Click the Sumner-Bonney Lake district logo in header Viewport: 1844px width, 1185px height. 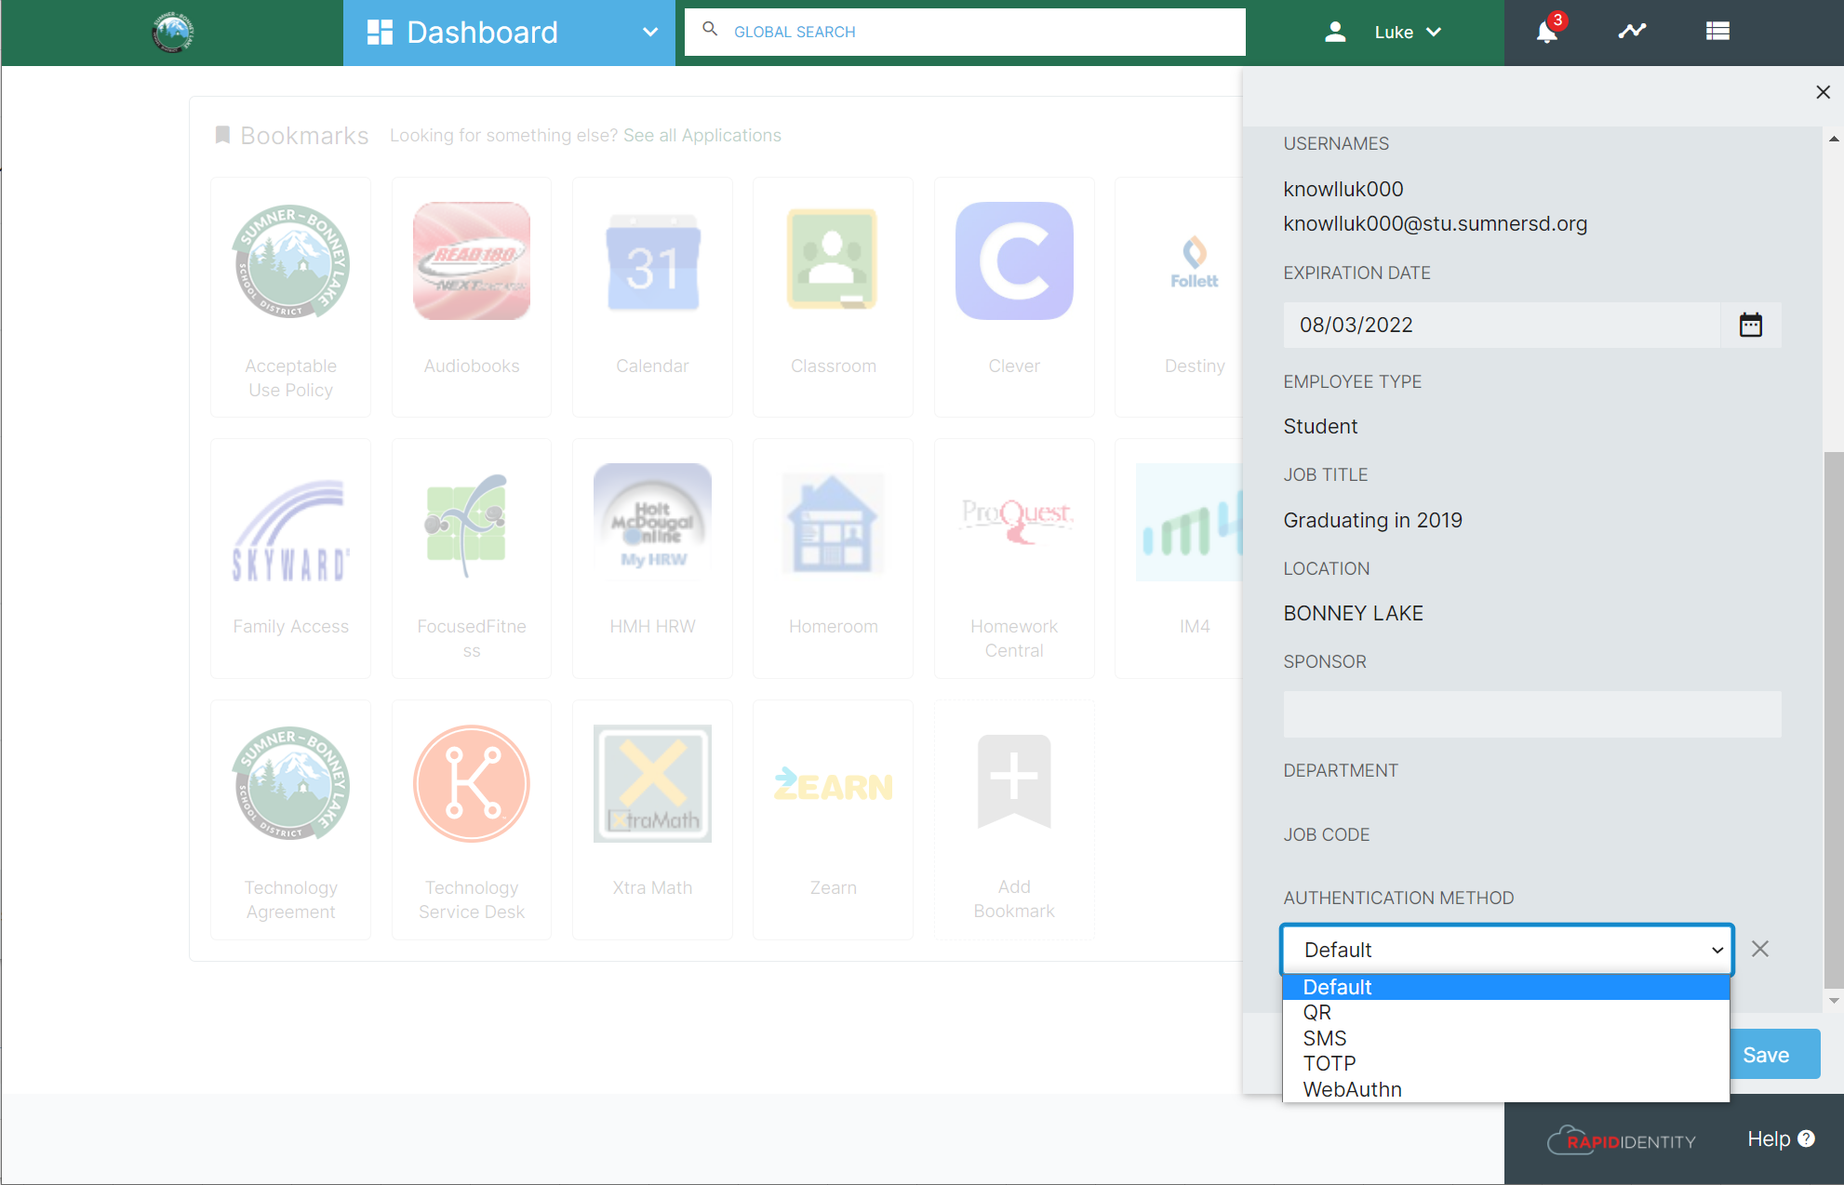pyautogui.click(x=172, y=33)
